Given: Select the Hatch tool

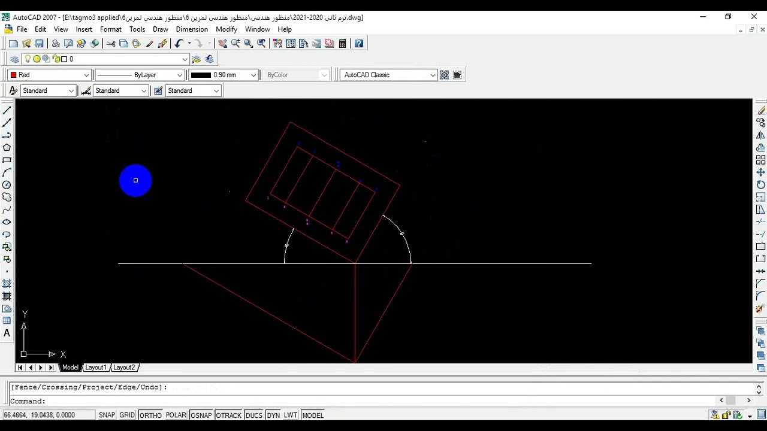Looking at the screenshot, I should point(7,284).
